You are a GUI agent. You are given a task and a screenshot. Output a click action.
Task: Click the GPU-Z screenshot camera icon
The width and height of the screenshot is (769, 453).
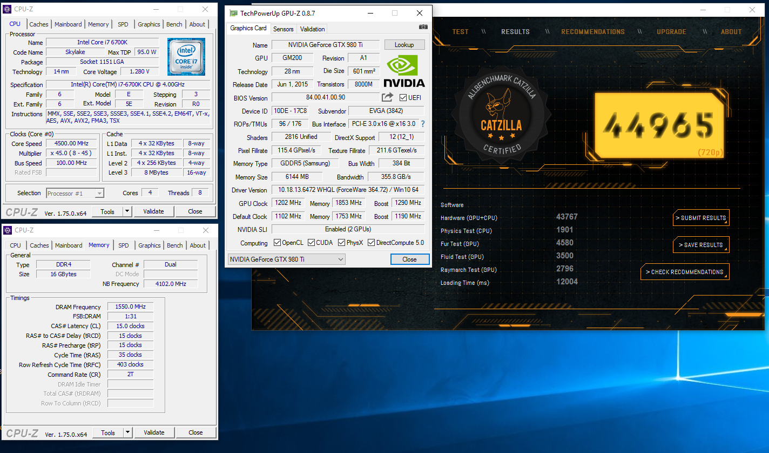(423, 27)
